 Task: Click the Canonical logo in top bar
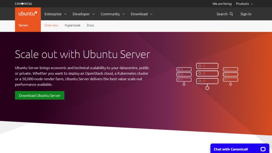tap(24, 4)
